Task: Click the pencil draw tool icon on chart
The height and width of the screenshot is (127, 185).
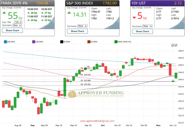Action: point(172,45)
